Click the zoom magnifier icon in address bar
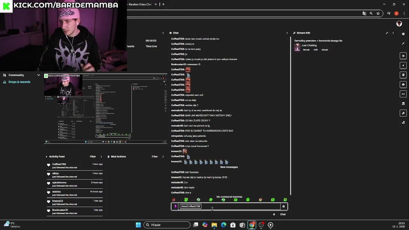 (x=371, y=13)
